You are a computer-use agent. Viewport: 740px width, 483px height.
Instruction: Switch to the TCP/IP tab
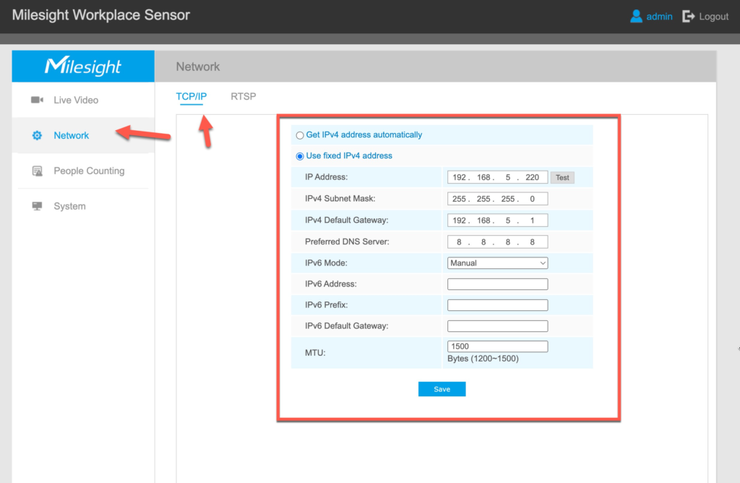coord(191,96)
